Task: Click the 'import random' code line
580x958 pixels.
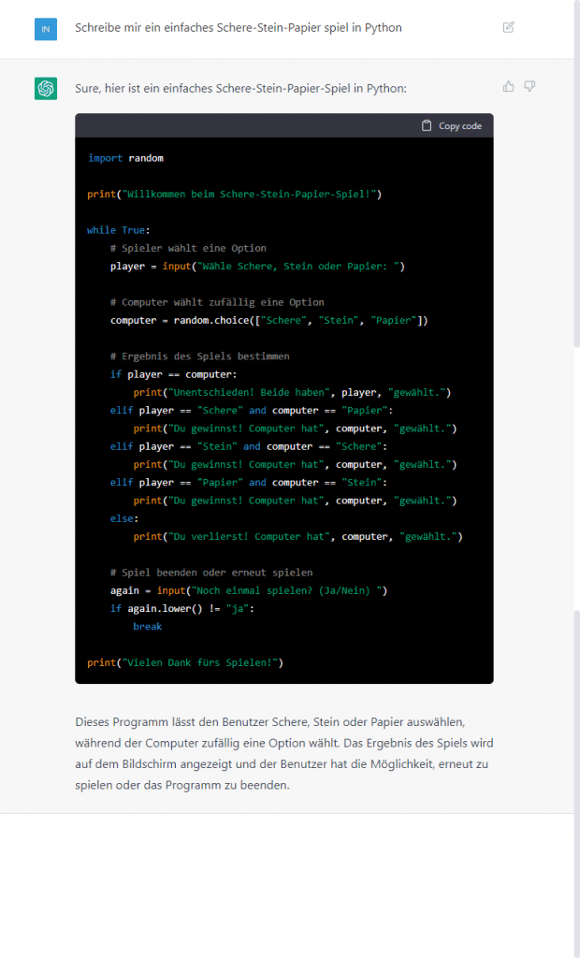Action: click(125, 158)
